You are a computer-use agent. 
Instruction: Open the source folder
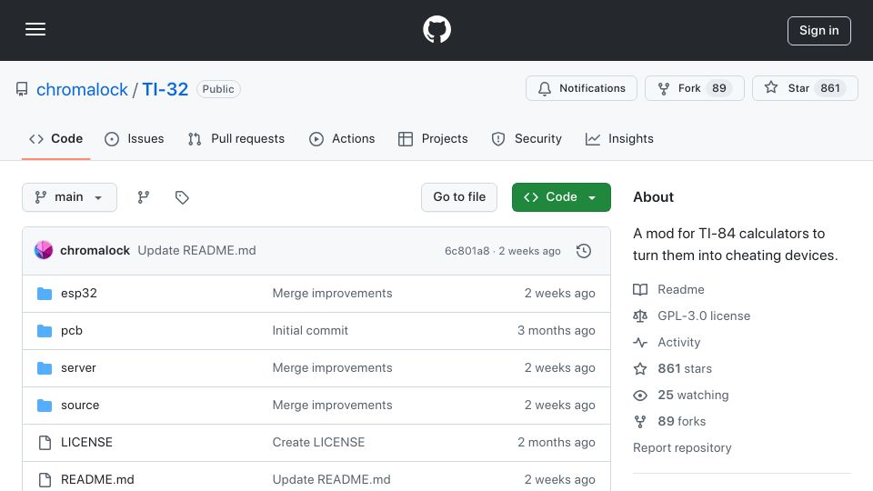pyautogui.click(x=80, y=406)
